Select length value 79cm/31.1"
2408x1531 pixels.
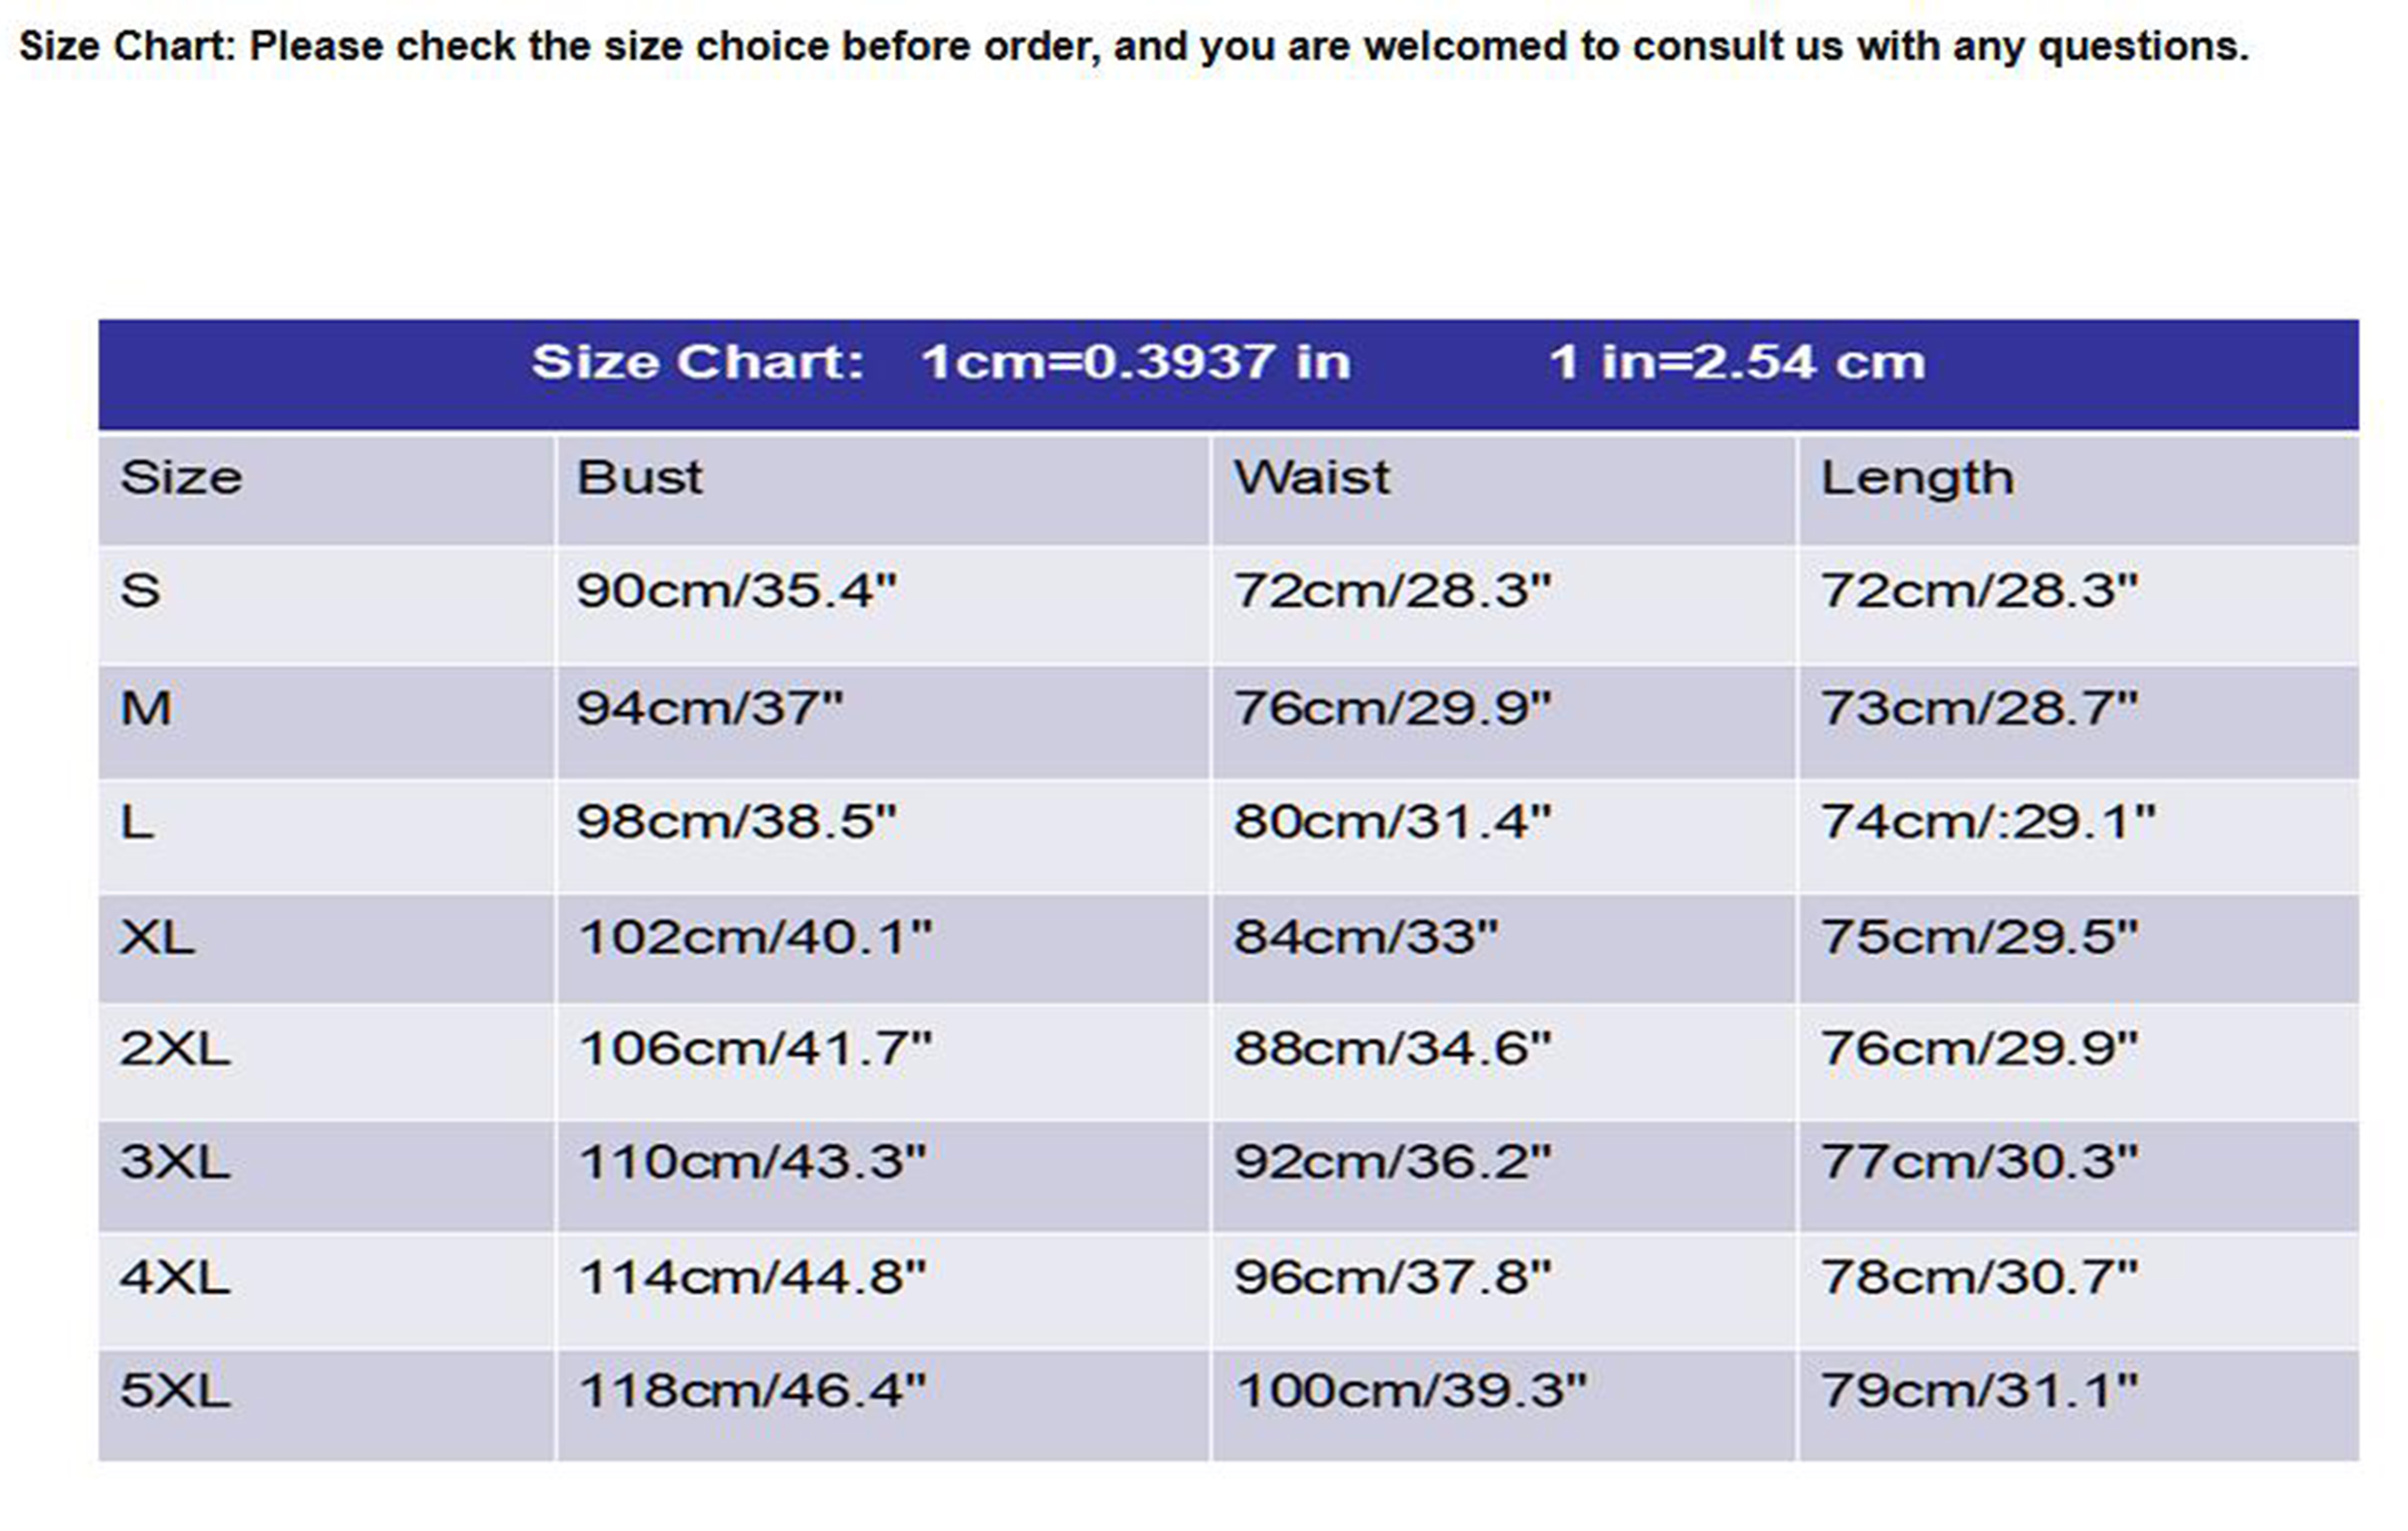point(1978,1391)
